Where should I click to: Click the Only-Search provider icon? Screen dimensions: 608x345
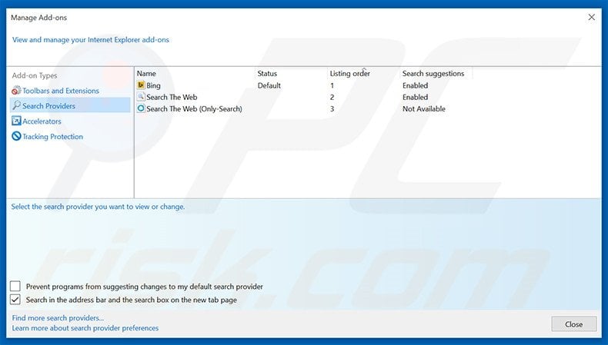pos(141,109)
